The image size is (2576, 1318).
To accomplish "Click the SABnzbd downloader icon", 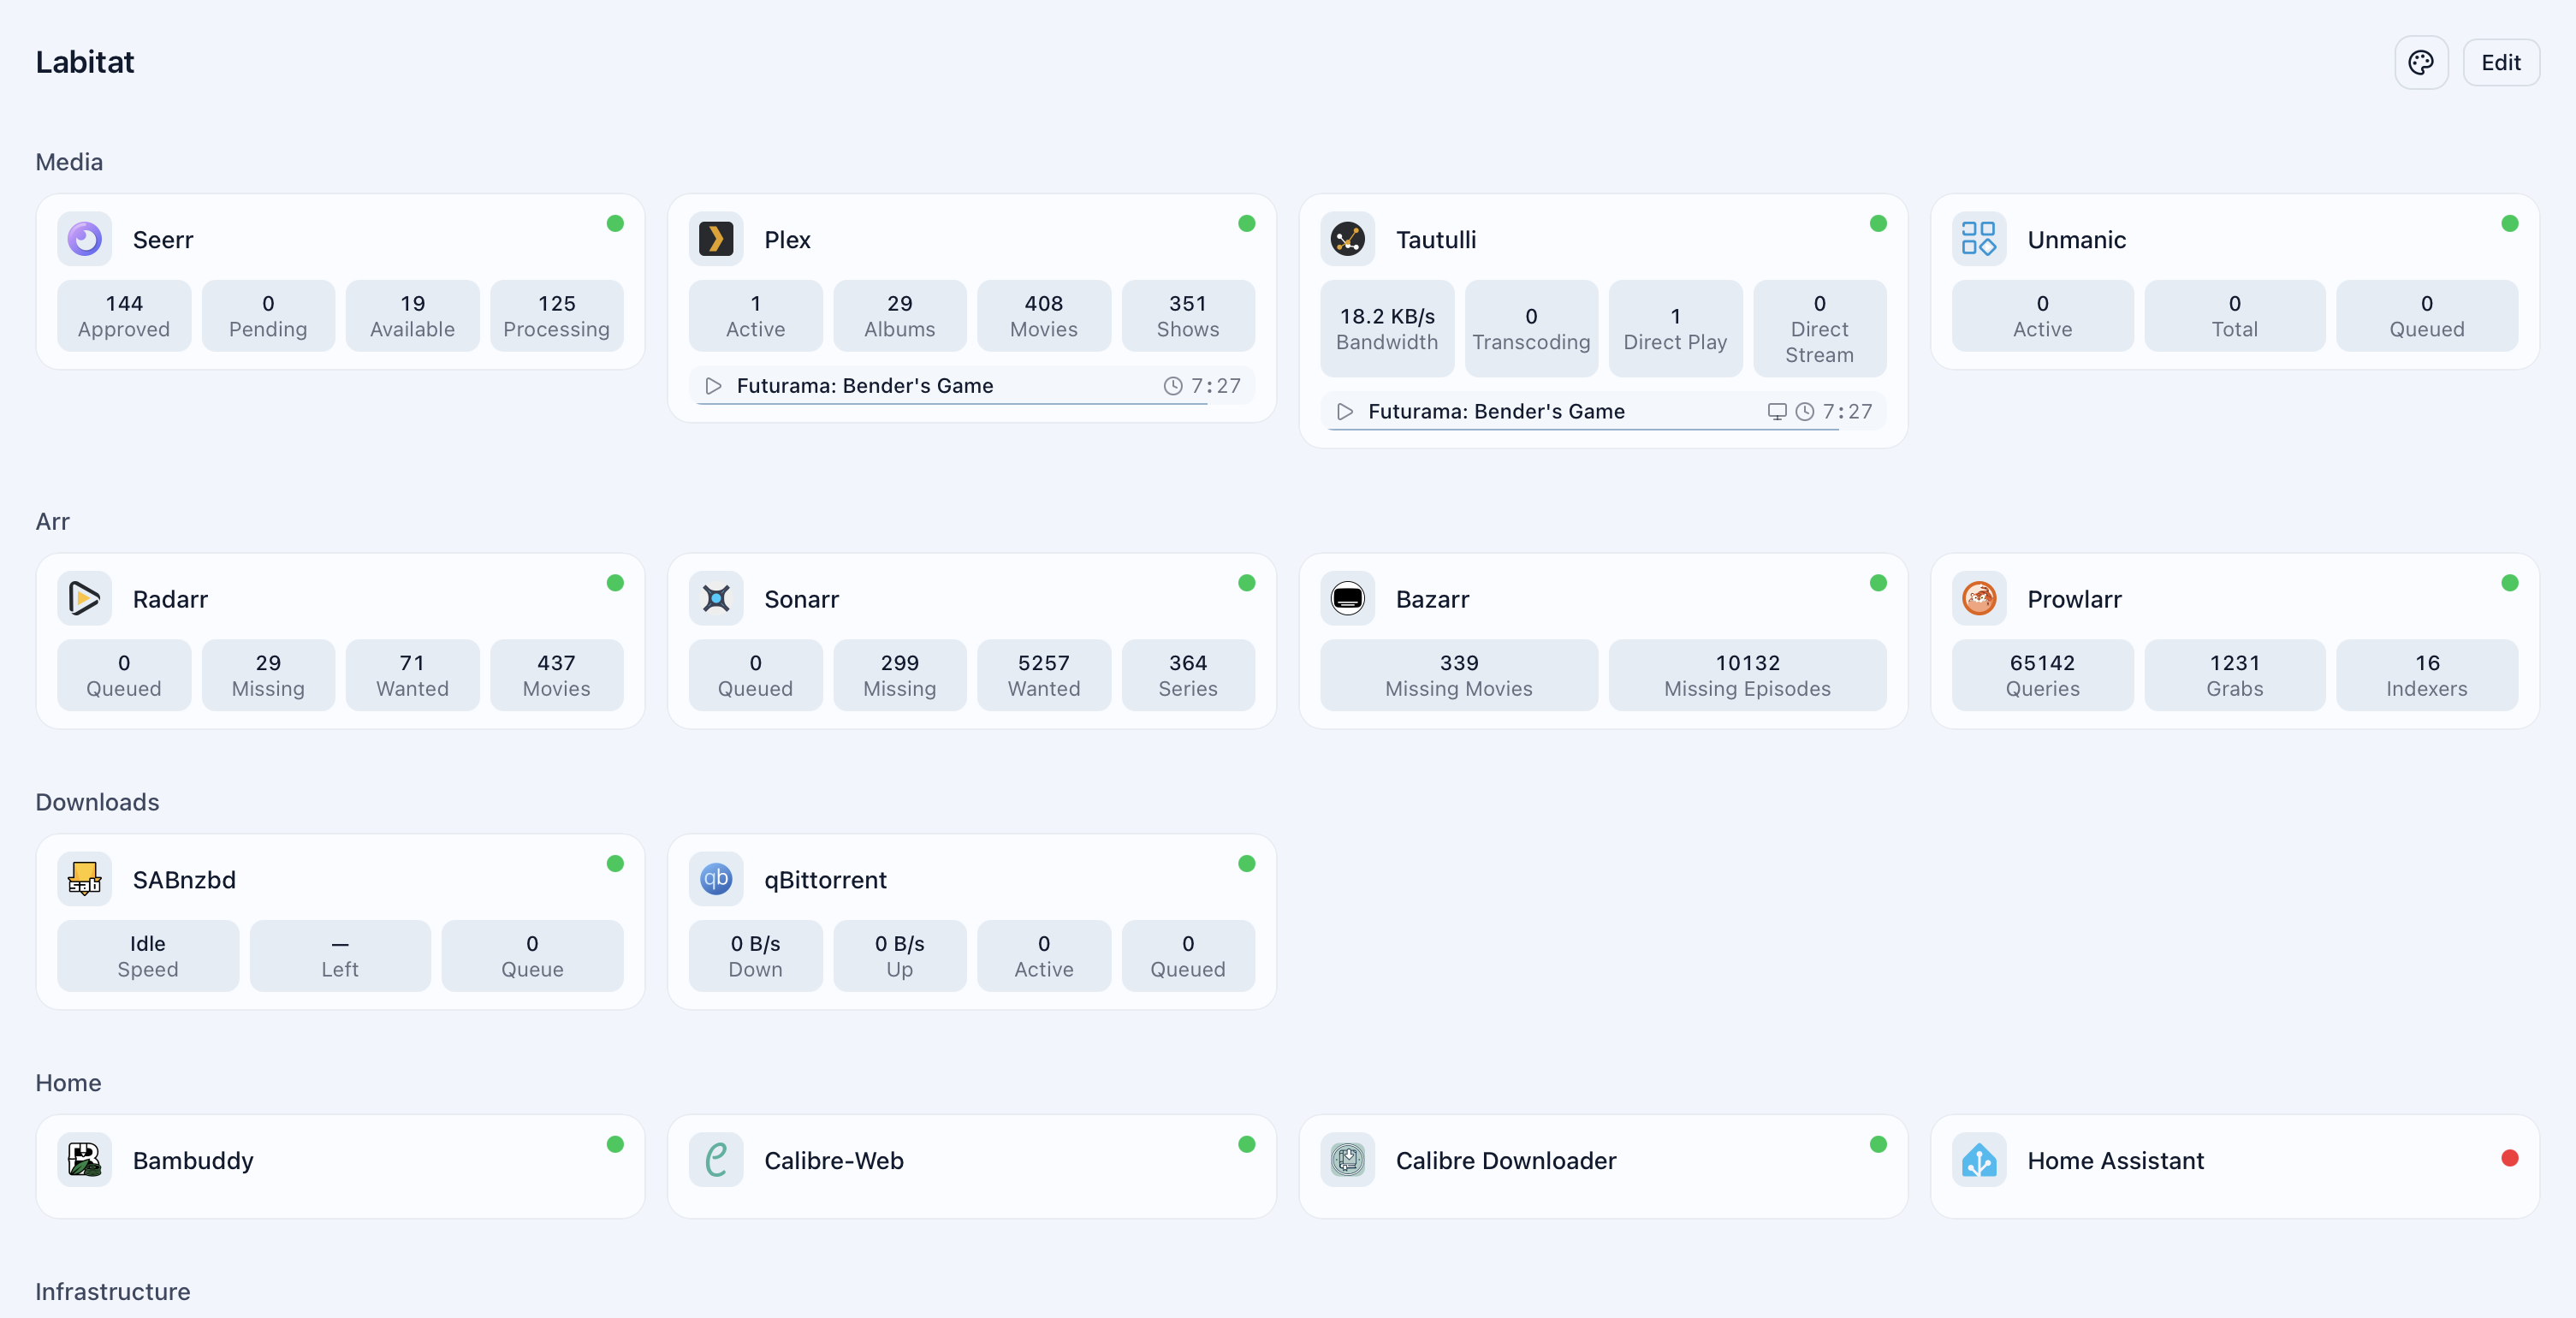I will pos(84,879).
